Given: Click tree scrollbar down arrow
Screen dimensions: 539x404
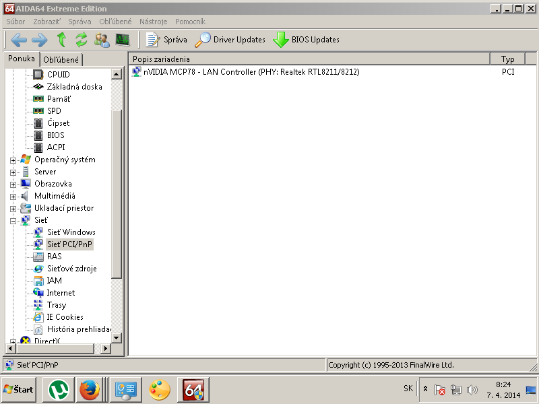Looking at the screenshot, I should pyautogui.click(x=116, y=338).
